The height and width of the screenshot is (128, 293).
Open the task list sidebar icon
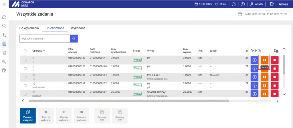(x=4, y=44)
